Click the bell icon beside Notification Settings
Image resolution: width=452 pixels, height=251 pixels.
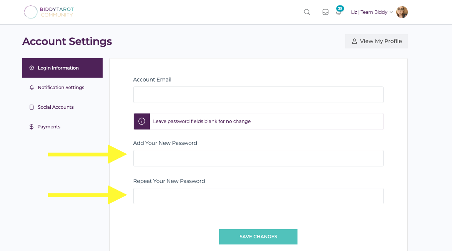coord(32,88)
